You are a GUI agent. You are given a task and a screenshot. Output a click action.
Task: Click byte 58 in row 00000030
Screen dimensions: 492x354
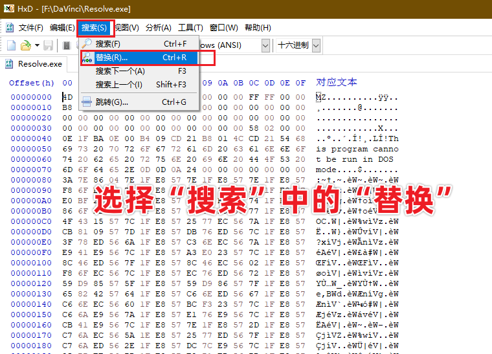[254, 128]
